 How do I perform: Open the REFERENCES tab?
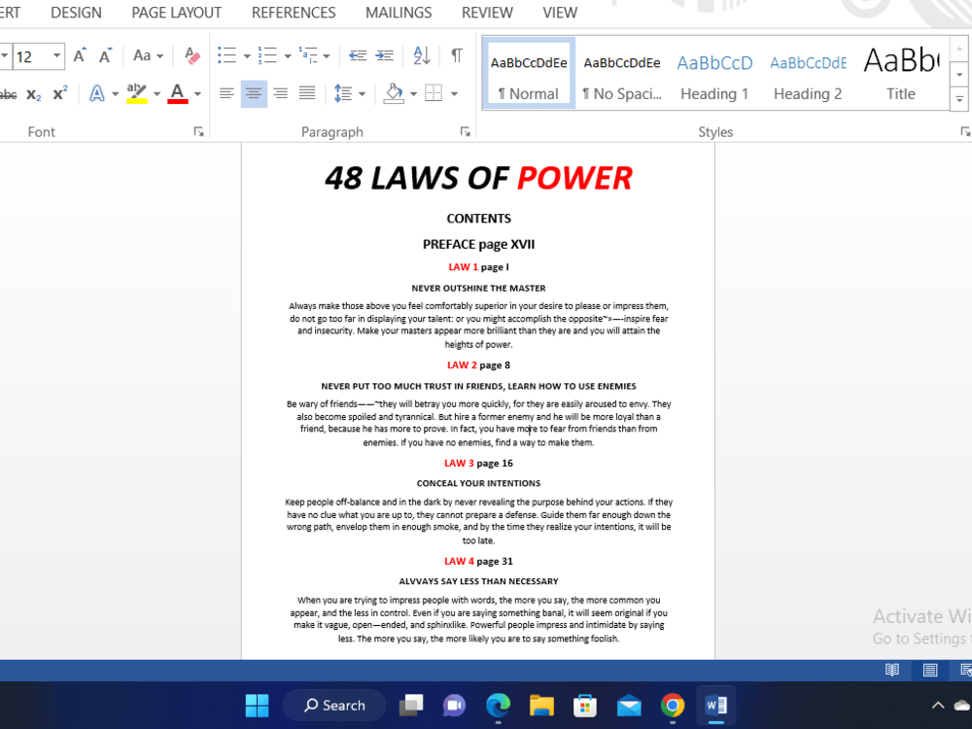click(x=294, y=13)
